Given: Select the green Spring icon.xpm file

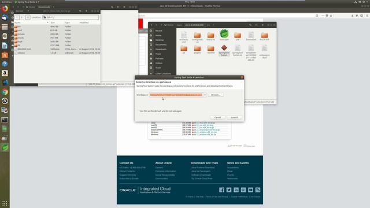Looking at the screenshot, I should [x=224, y=35].
